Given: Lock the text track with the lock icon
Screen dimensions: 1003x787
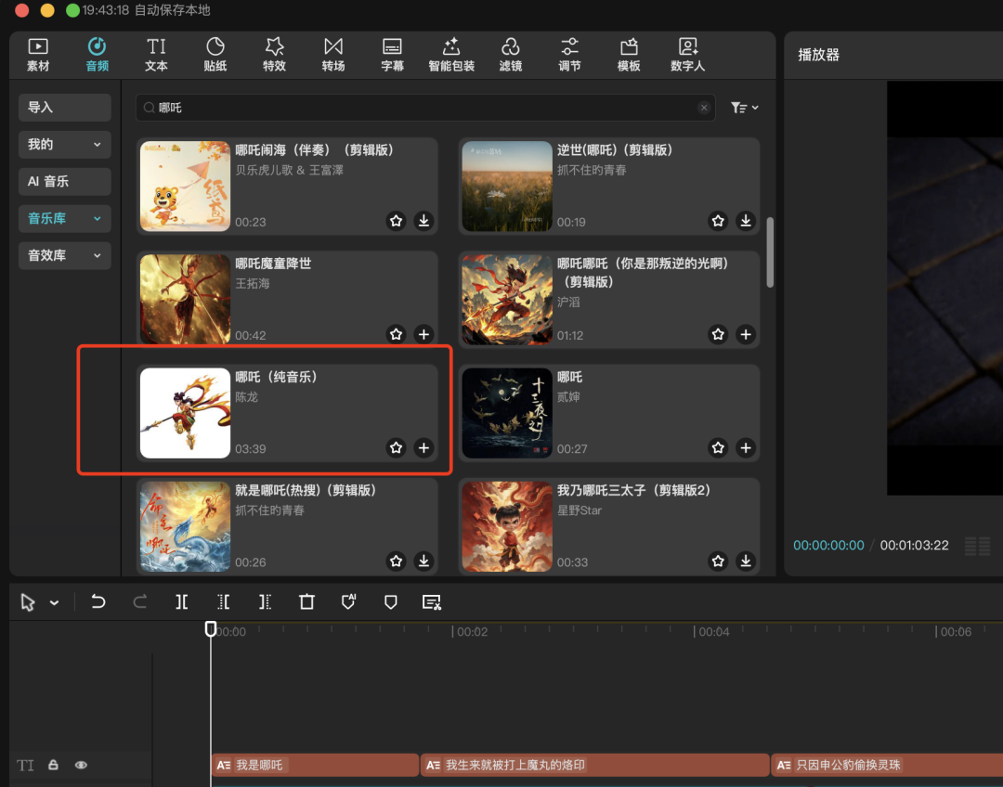Looking at the screenshot, I should 53,765.
